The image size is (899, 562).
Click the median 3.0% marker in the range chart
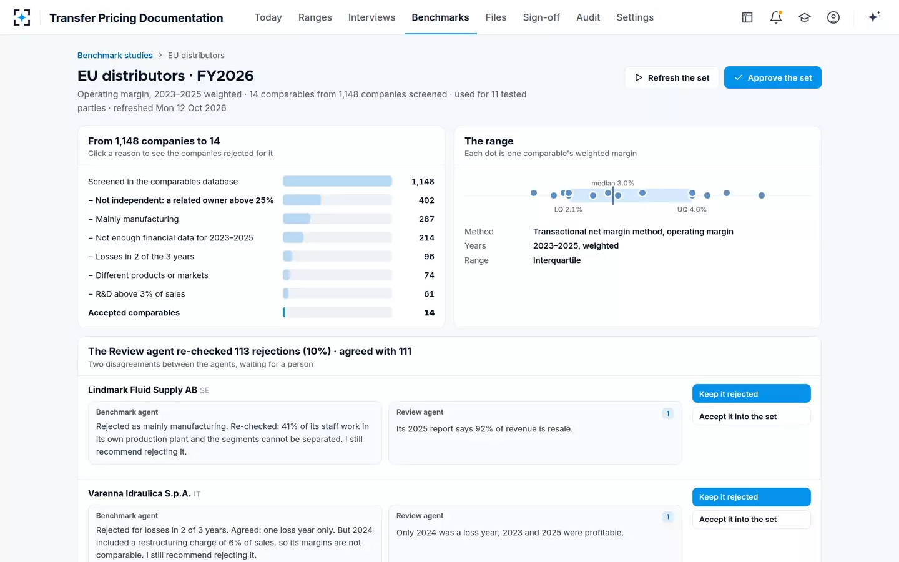[613, 195]
